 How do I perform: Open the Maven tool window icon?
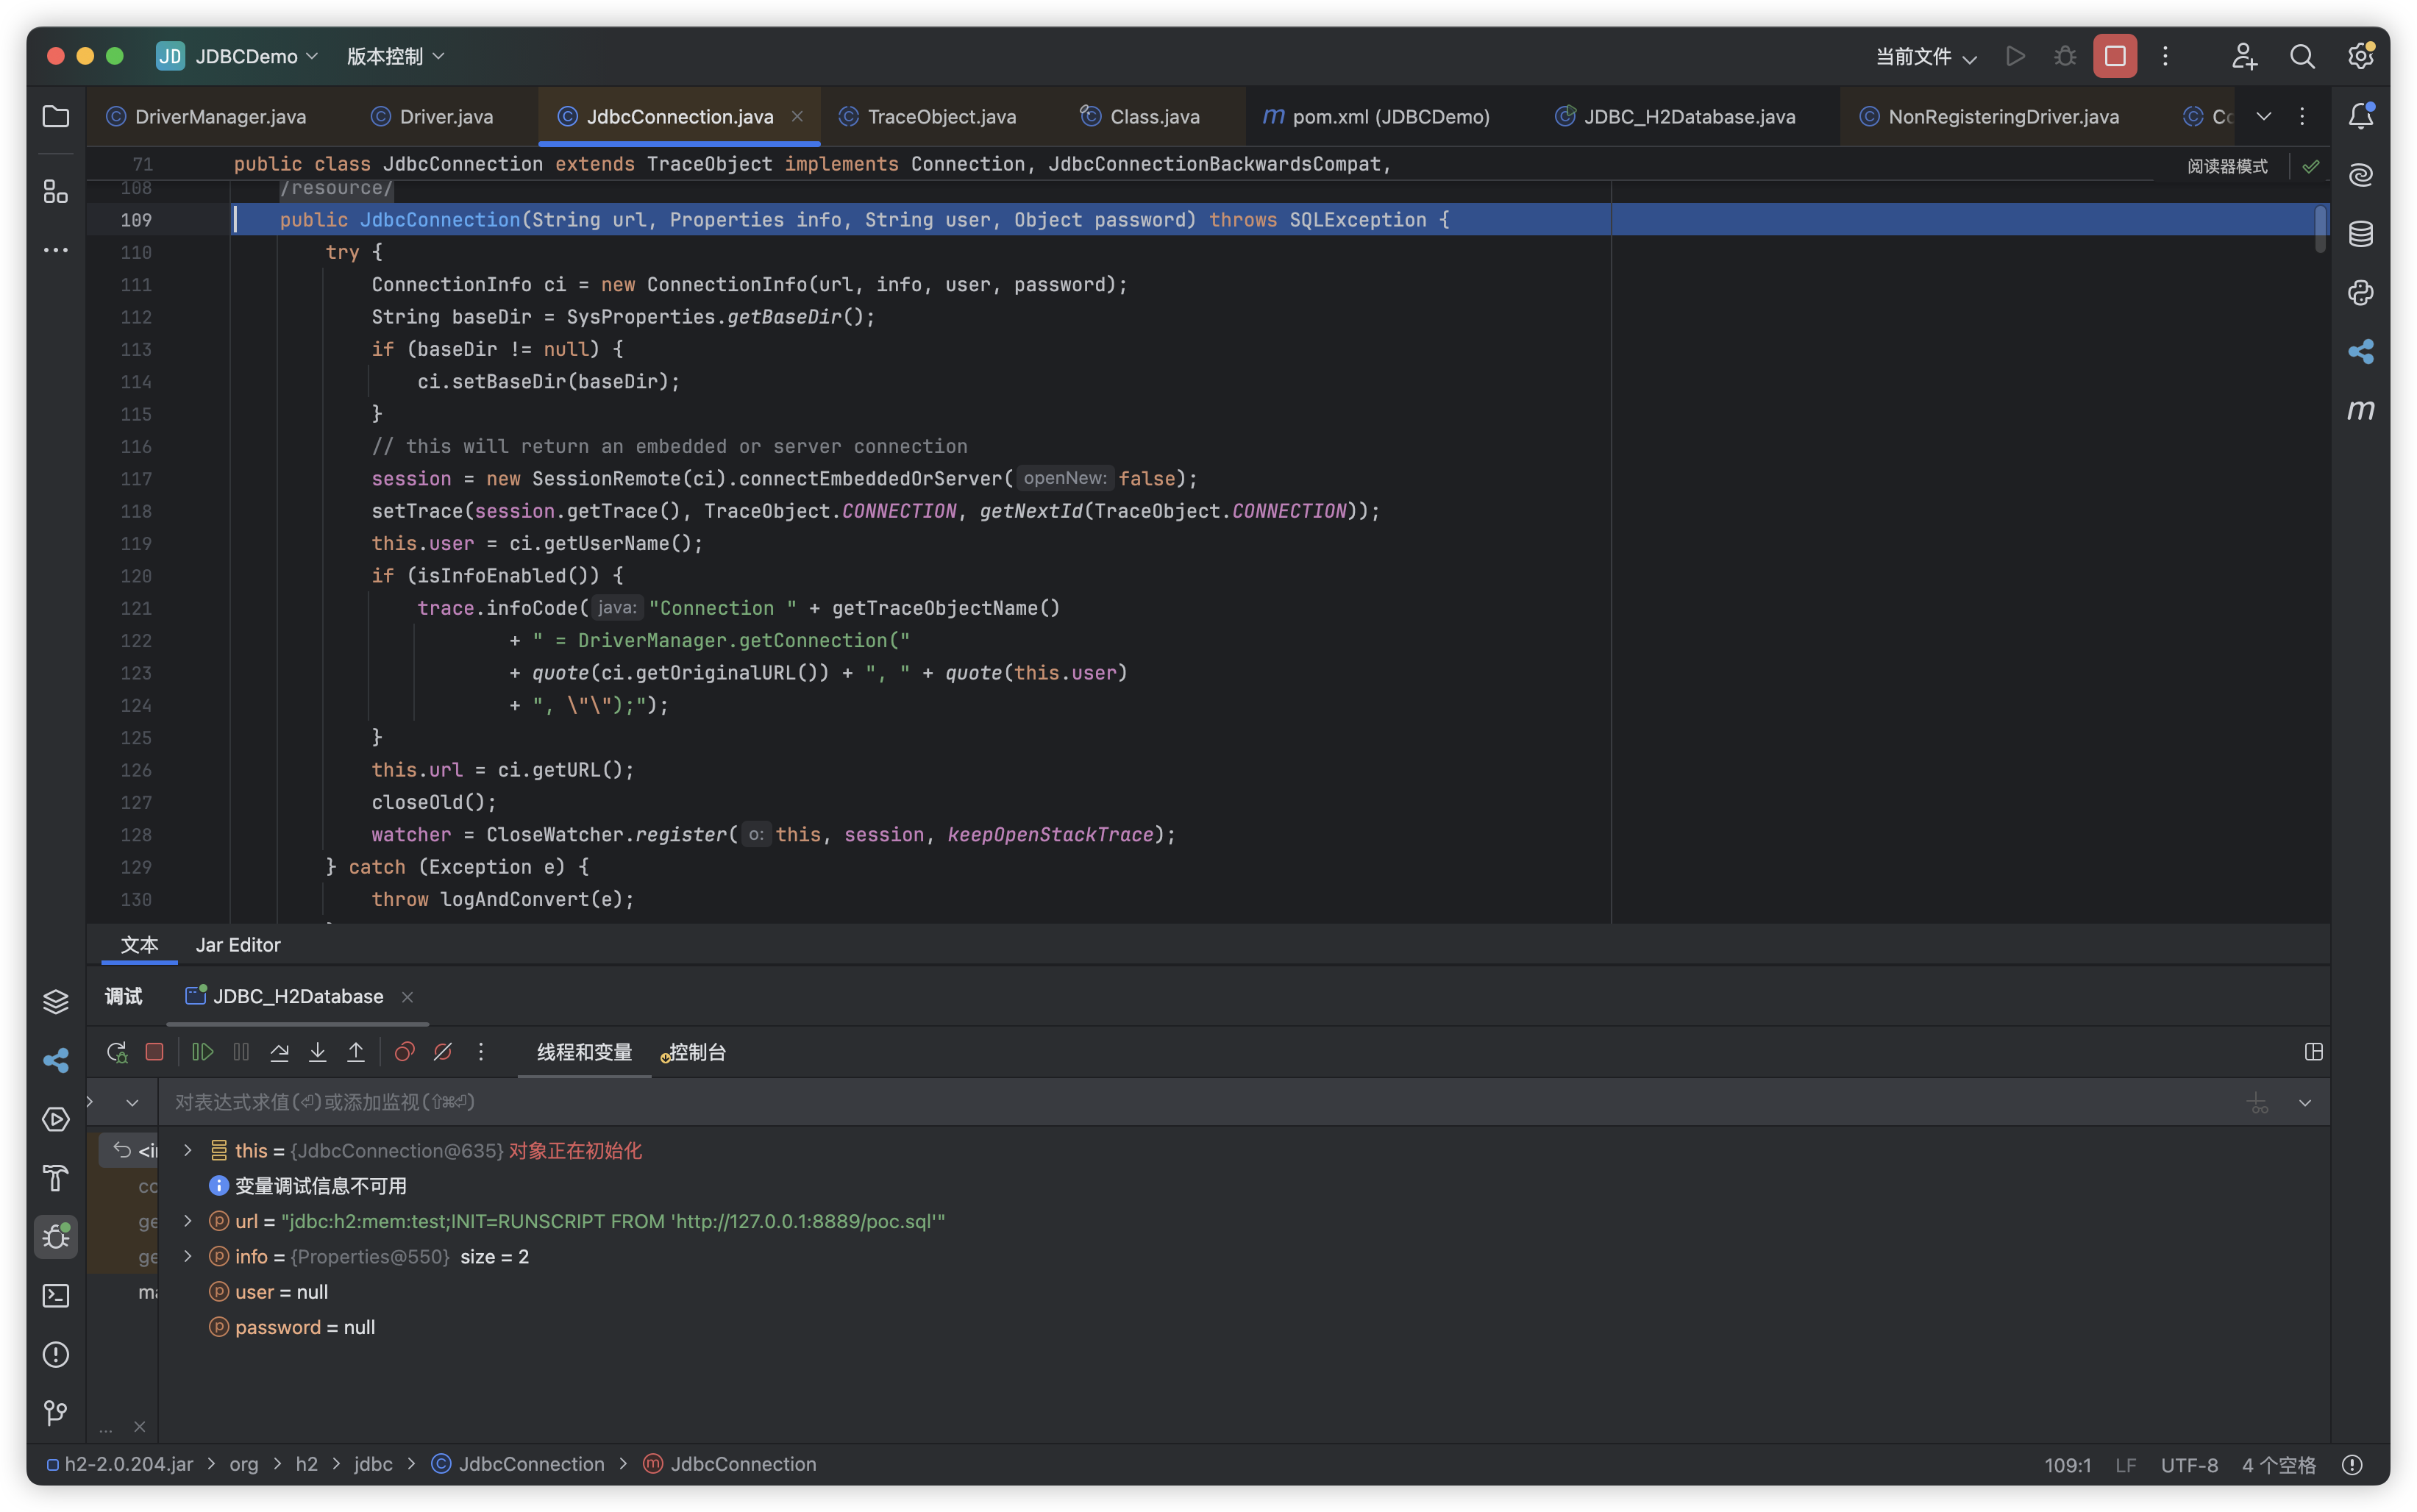2361,410
